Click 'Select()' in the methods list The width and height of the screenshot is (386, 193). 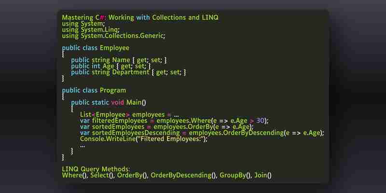pos(103,176)
